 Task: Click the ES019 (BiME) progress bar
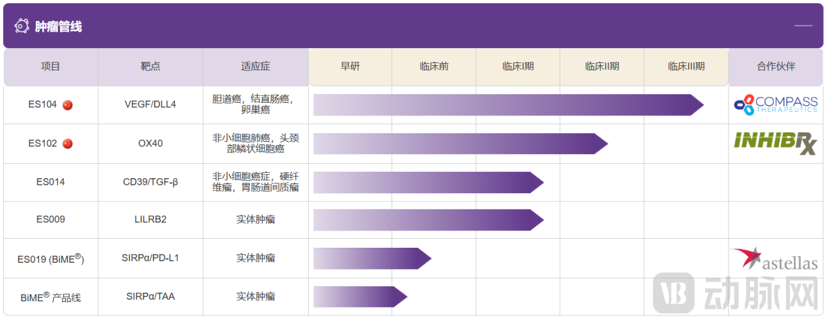[371, 258]
